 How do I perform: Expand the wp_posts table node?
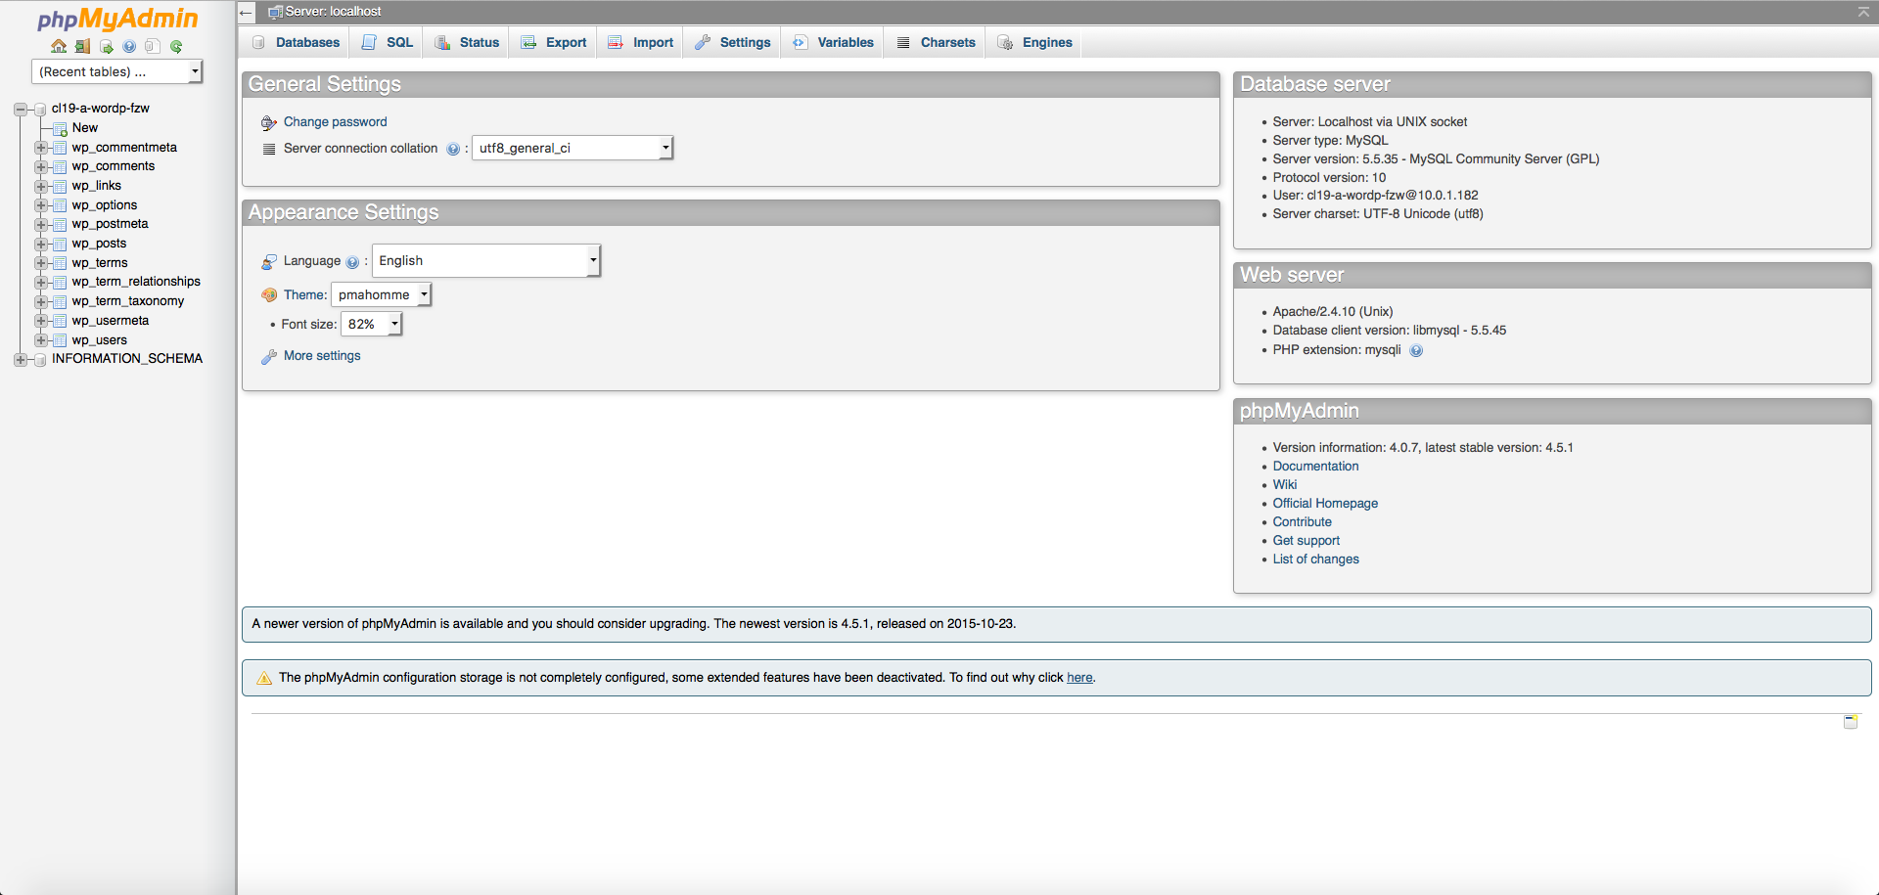click(x=41, y=244)
